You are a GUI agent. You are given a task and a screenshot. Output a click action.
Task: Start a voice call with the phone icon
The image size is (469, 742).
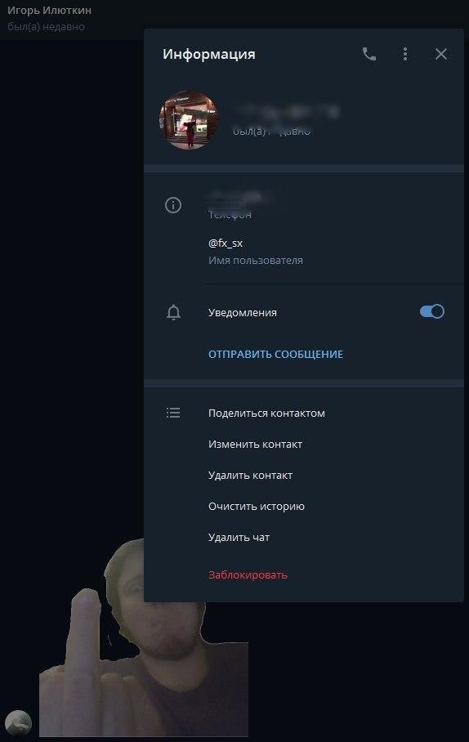[369, 55]
